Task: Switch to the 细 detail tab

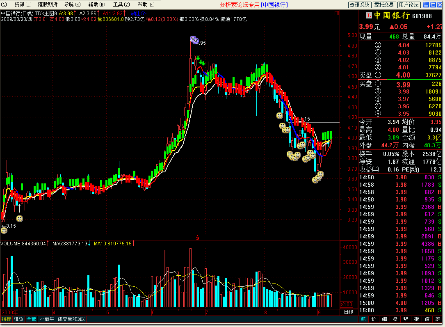Action: (385, 319)
